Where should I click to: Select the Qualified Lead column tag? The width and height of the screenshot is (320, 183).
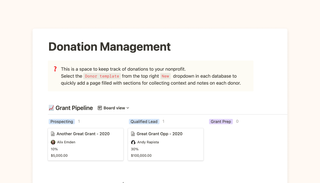point(144,122)
